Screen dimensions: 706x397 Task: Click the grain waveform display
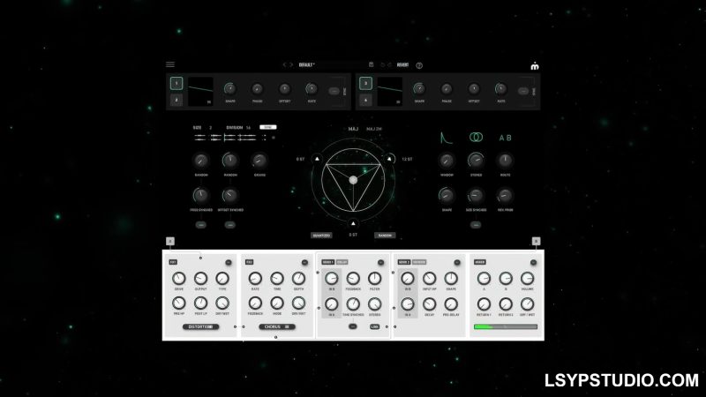click(230, 138)
